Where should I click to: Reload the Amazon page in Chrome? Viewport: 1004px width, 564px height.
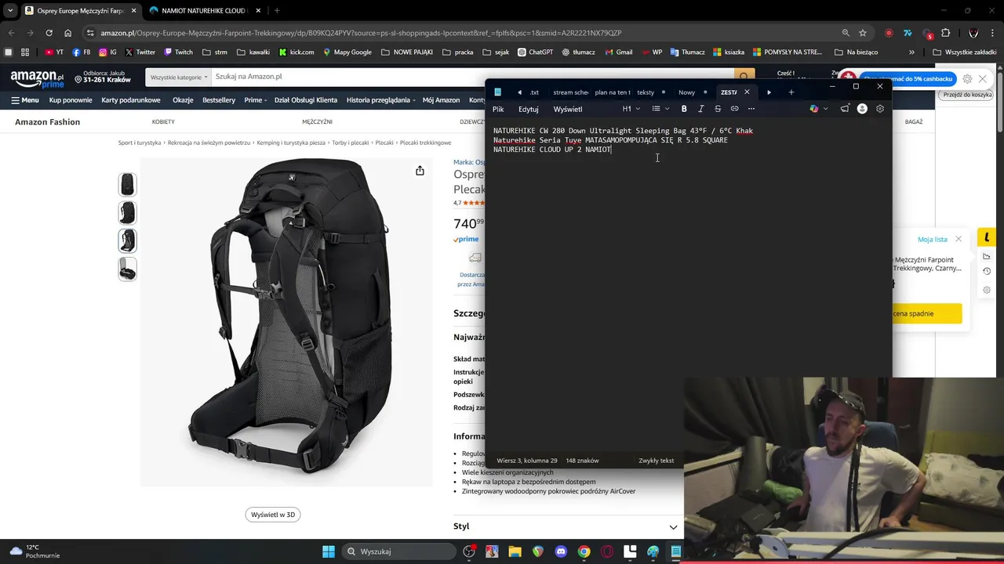tap(49, 33)
